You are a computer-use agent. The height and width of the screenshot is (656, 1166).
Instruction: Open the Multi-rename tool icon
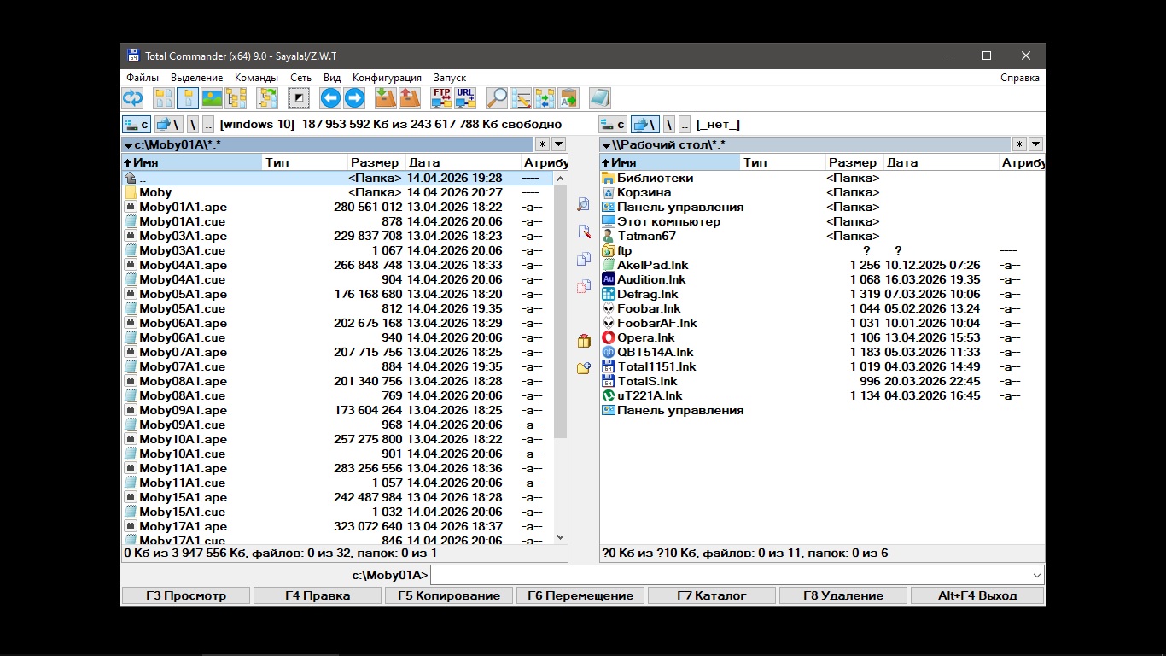tap(521, 98)
